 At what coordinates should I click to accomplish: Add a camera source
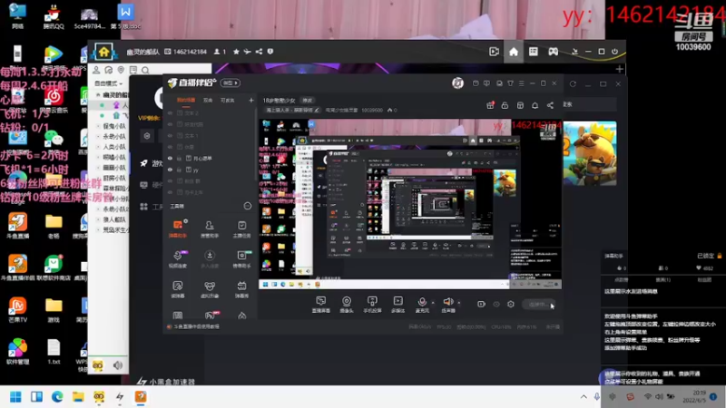[347, 305]
